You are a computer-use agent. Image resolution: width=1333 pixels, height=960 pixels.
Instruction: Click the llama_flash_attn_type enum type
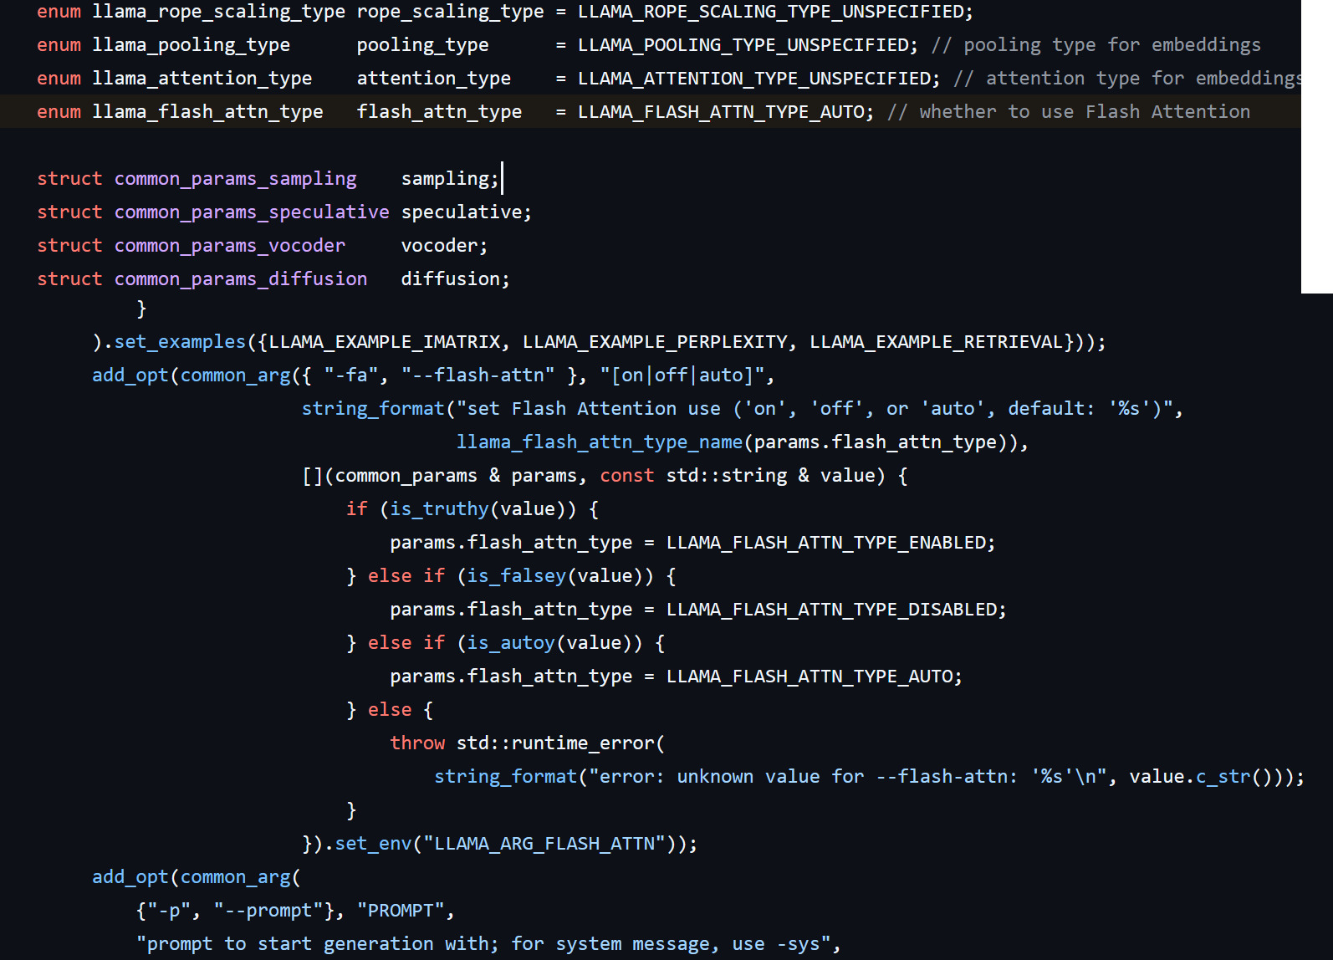tap(207, 112)
